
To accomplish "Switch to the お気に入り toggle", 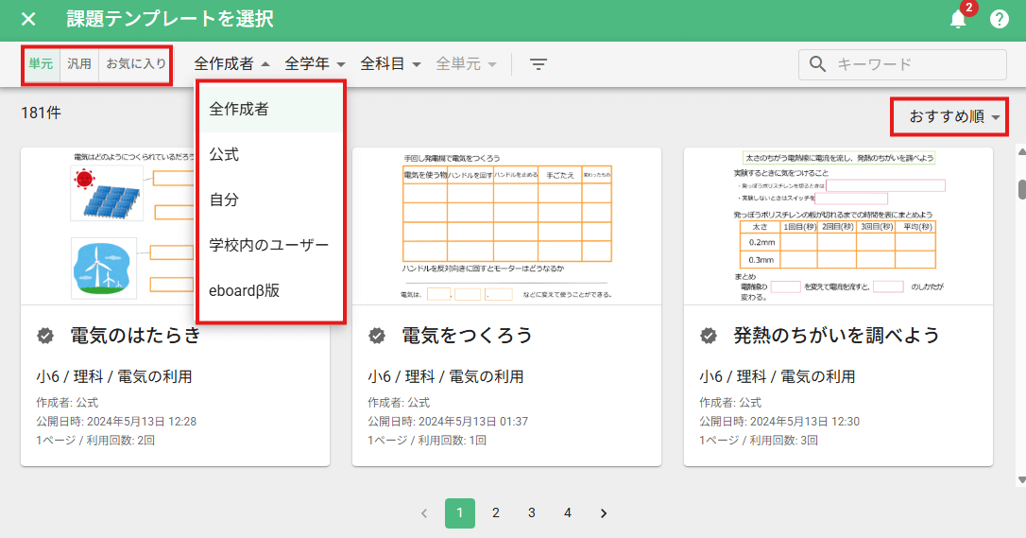I will (x=135, y=64).
